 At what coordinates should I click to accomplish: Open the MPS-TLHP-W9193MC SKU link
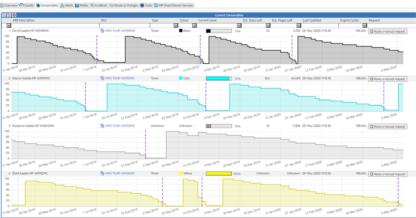pos(120,126)
